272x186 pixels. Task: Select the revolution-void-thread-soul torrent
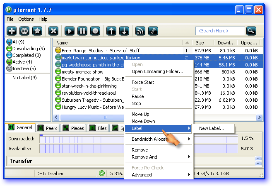pos(89,93)
